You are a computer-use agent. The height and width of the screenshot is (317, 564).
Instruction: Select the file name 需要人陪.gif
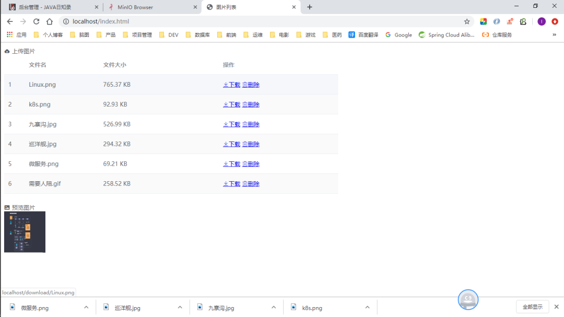pos(45,183)
